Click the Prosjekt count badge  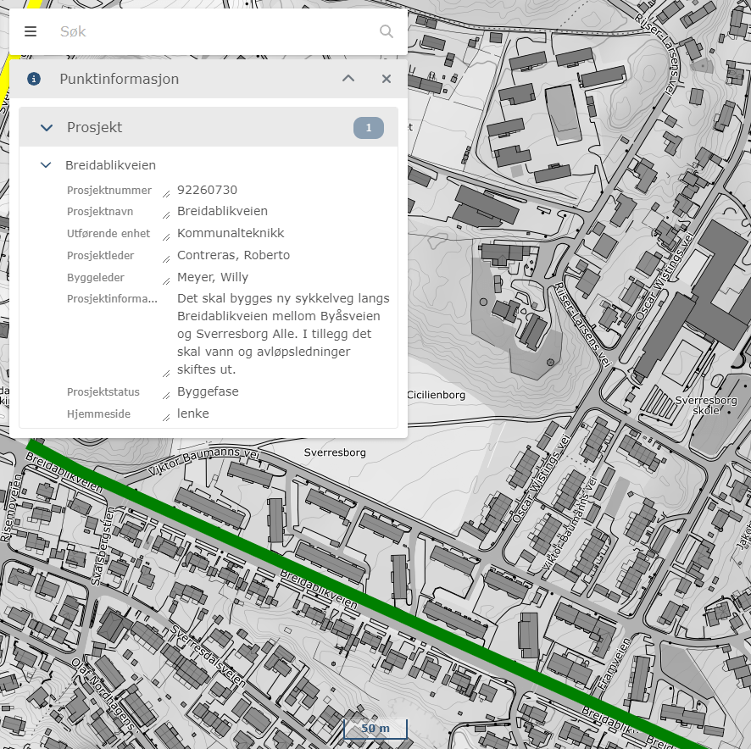(369, 128)
